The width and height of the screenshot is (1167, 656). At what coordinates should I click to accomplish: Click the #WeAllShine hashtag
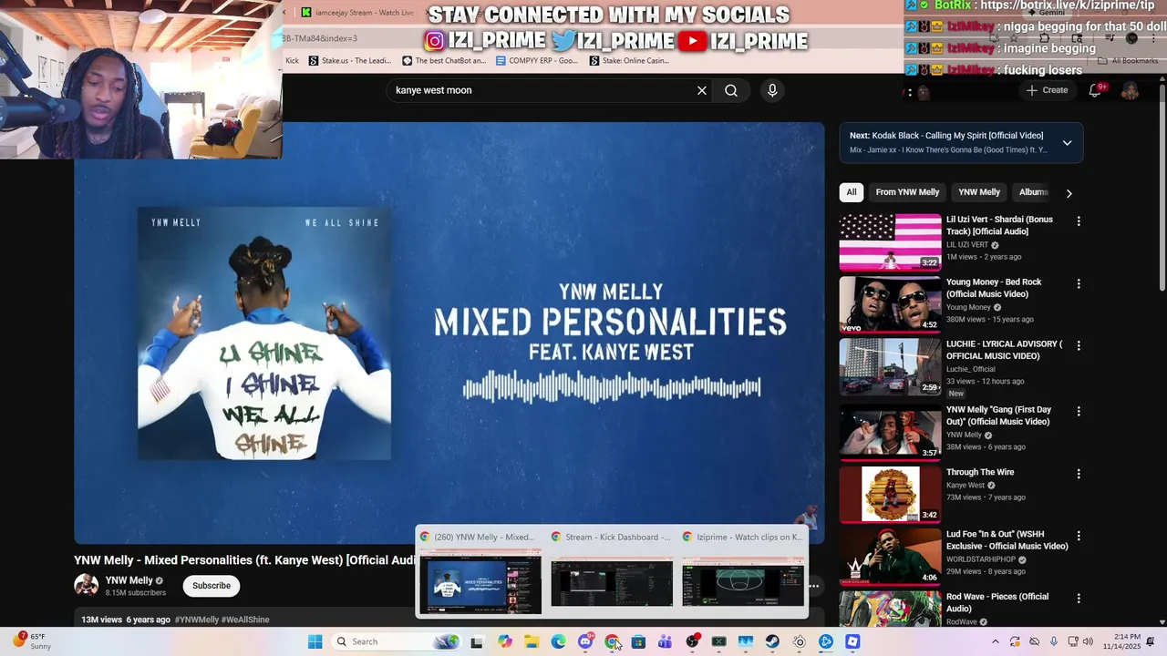pyautogui.click(x=245, y=620)
